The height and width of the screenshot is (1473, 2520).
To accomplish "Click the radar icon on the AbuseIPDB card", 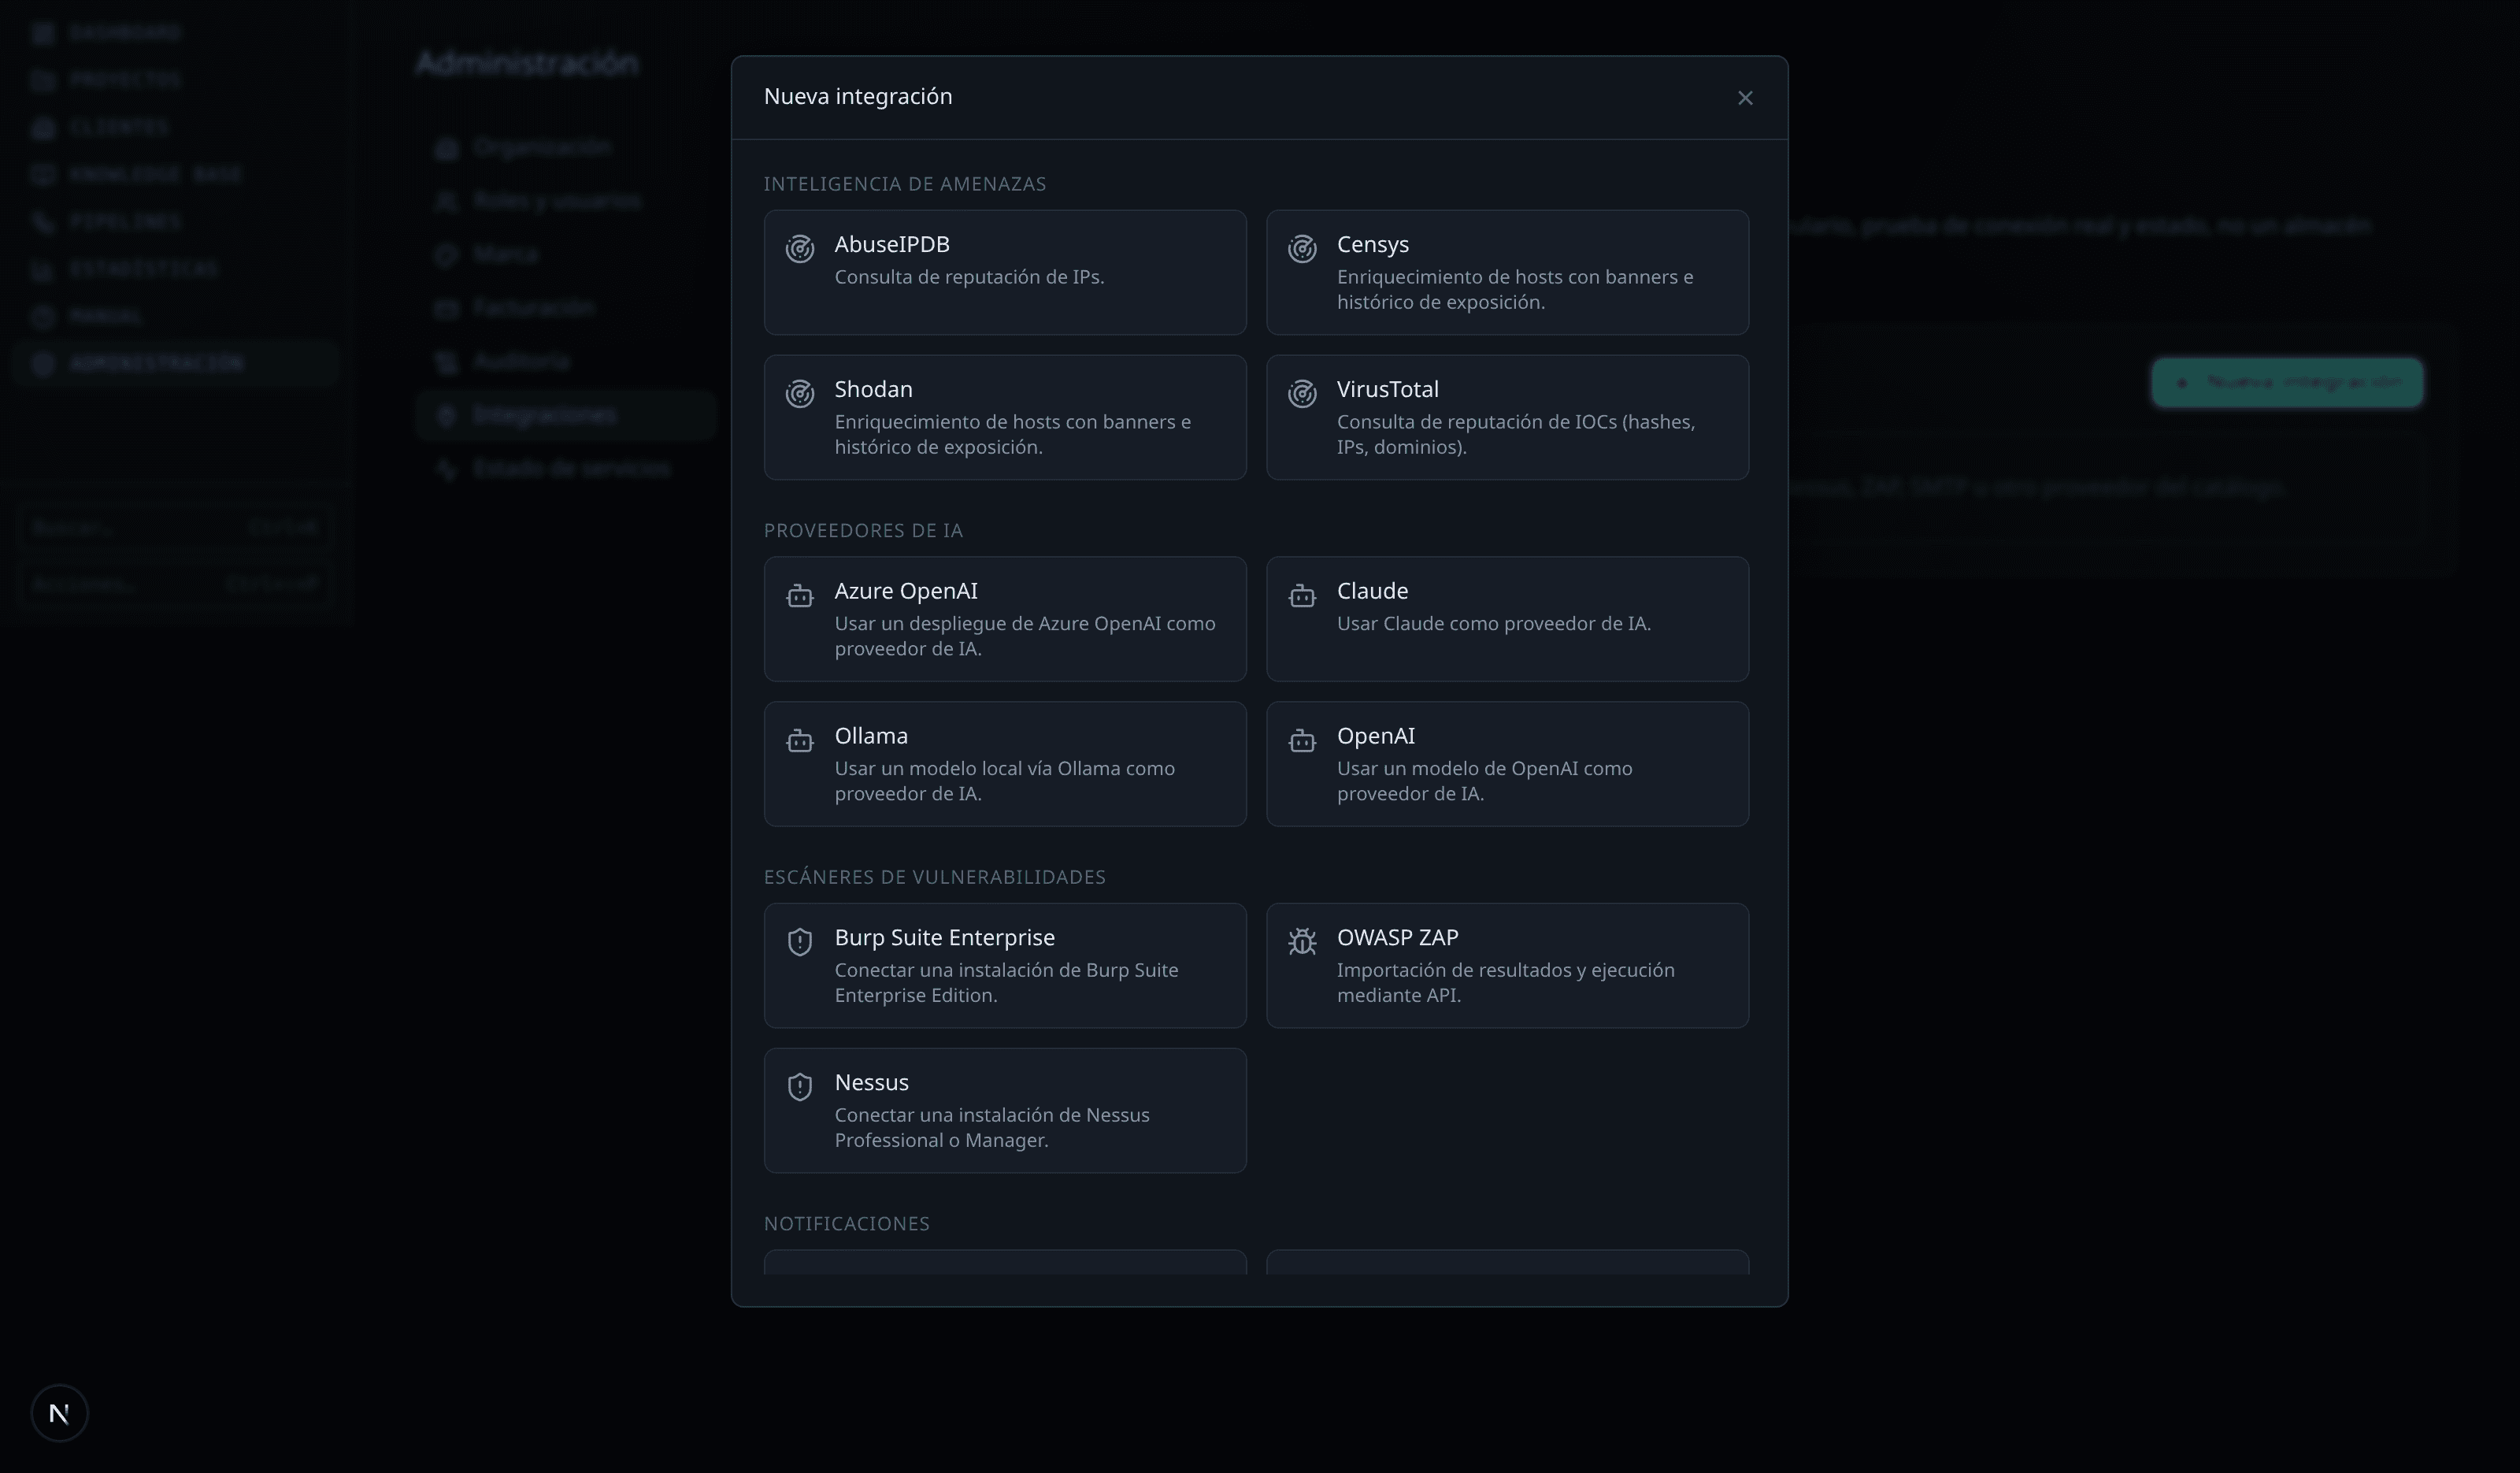I will tap(799, 249).
